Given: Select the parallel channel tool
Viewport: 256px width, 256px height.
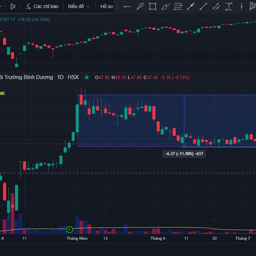Looking at the screenshot, I should point(216,6).
